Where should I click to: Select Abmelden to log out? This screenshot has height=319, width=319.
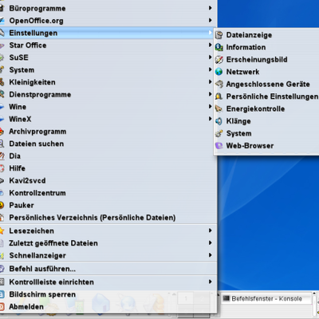pos(108,307)
